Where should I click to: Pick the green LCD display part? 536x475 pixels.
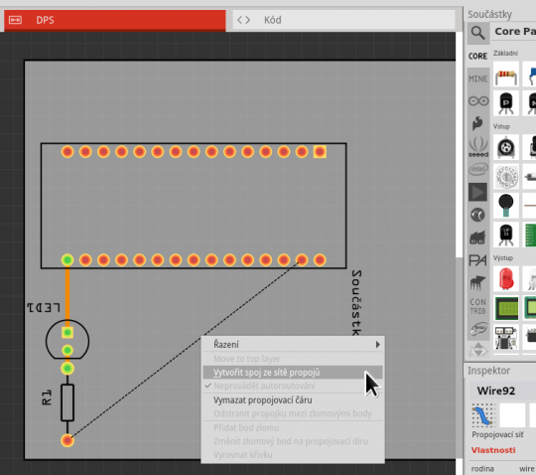[x=506, y=308]
